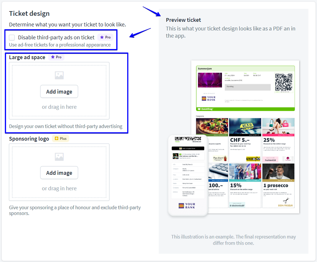Click the Plus badge next to Sponsoring logo
This screenshot has height=262, width=317.
pyautogui.click(x=60, y=139)
